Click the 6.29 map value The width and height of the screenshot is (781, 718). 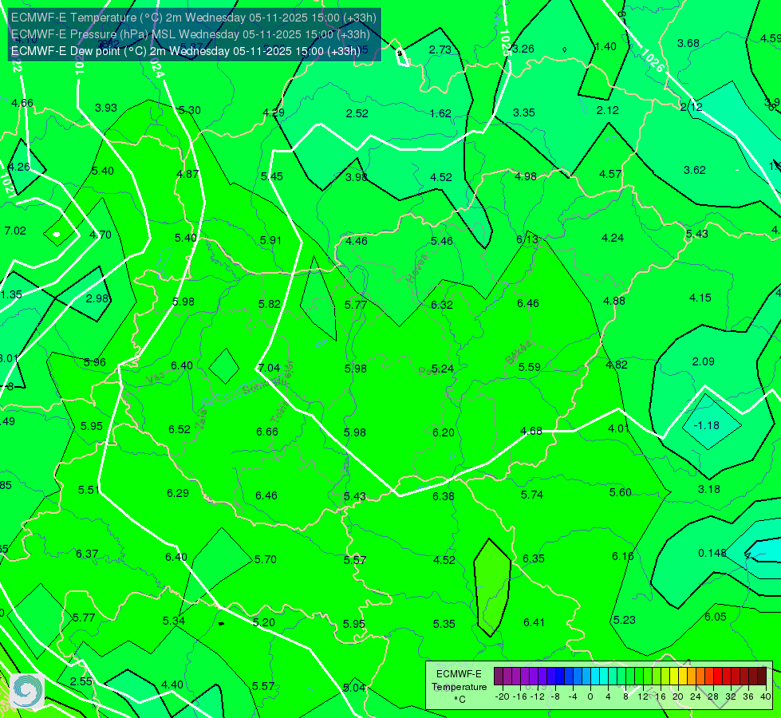tap(178, 493)
